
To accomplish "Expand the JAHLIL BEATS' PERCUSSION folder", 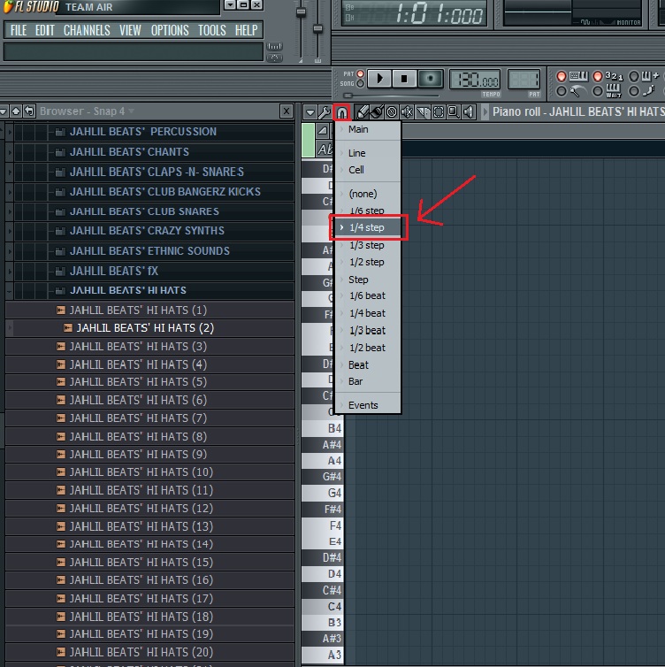I will pos(9,132).
